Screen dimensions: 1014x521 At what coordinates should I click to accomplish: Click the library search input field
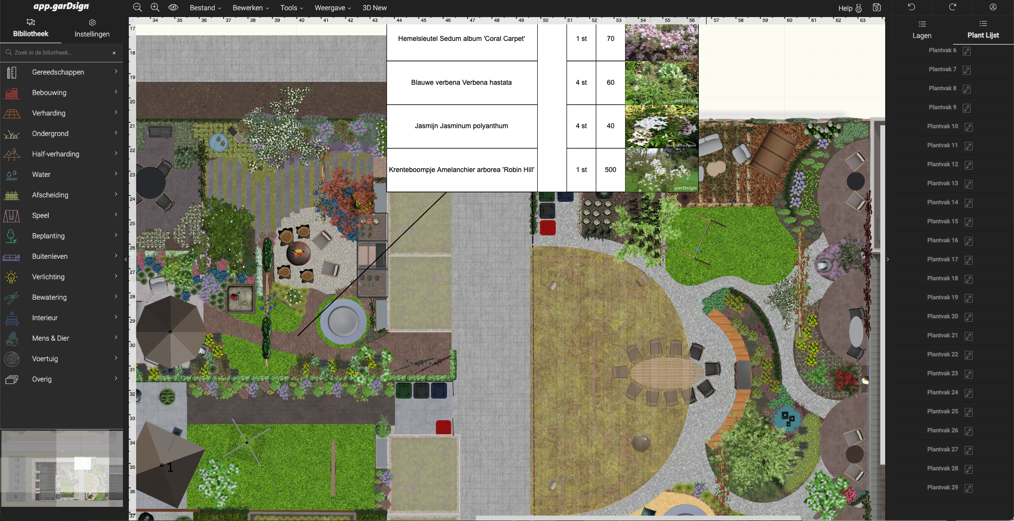click(59, 53)
